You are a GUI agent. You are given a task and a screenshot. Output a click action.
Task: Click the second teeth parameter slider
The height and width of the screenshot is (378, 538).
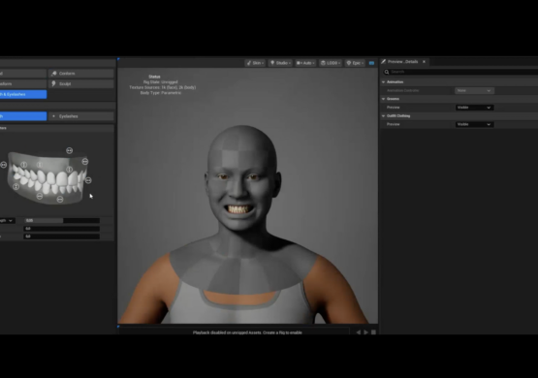62,229
